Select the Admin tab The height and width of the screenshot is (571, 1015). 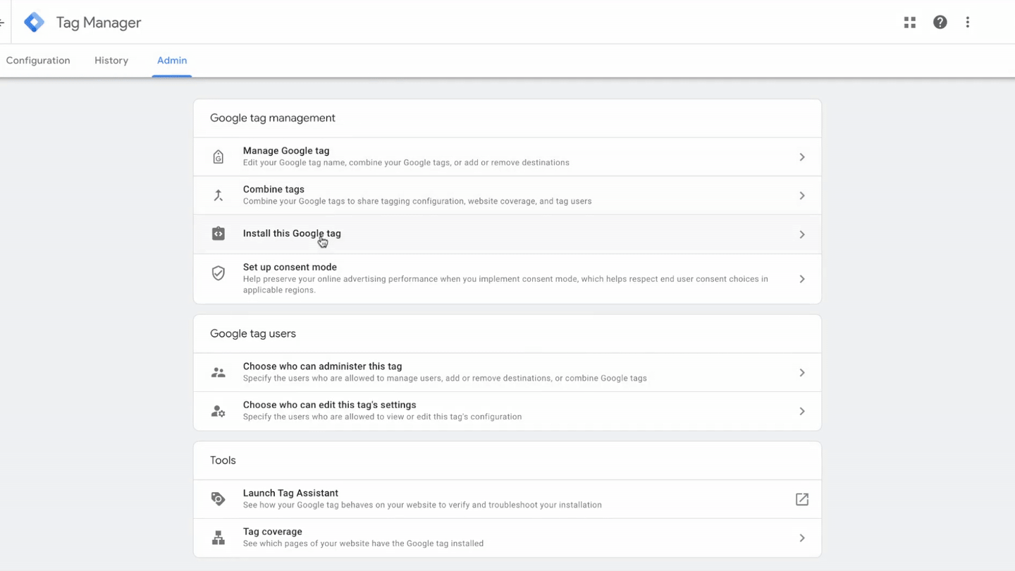pyautogui.click(x=172, y=61)
